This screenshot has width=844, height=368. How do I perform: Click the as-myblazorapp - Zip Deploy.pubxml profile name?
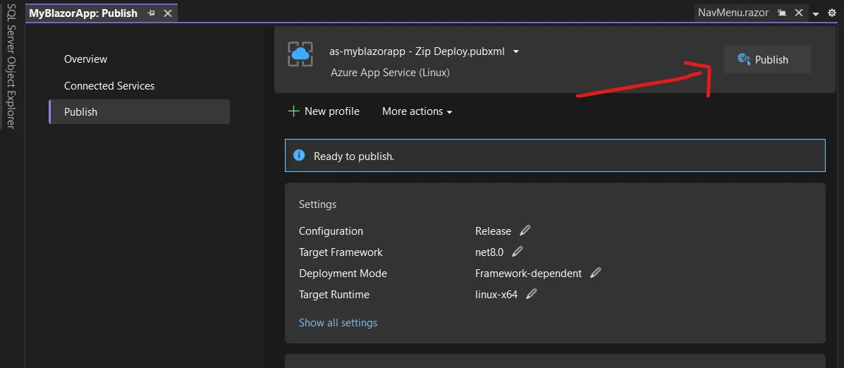click(x=417, y=51)
